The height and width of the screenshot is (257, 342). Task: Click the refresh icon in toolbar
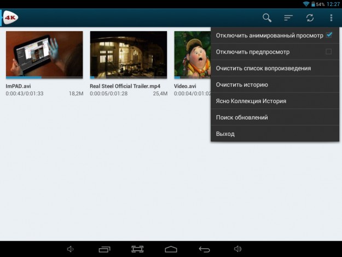[310, 18]
